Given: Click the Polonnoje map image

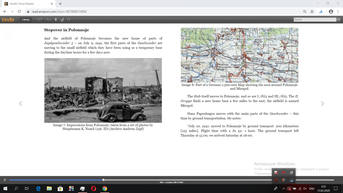Looking at the screenshot, I should 240,55.
